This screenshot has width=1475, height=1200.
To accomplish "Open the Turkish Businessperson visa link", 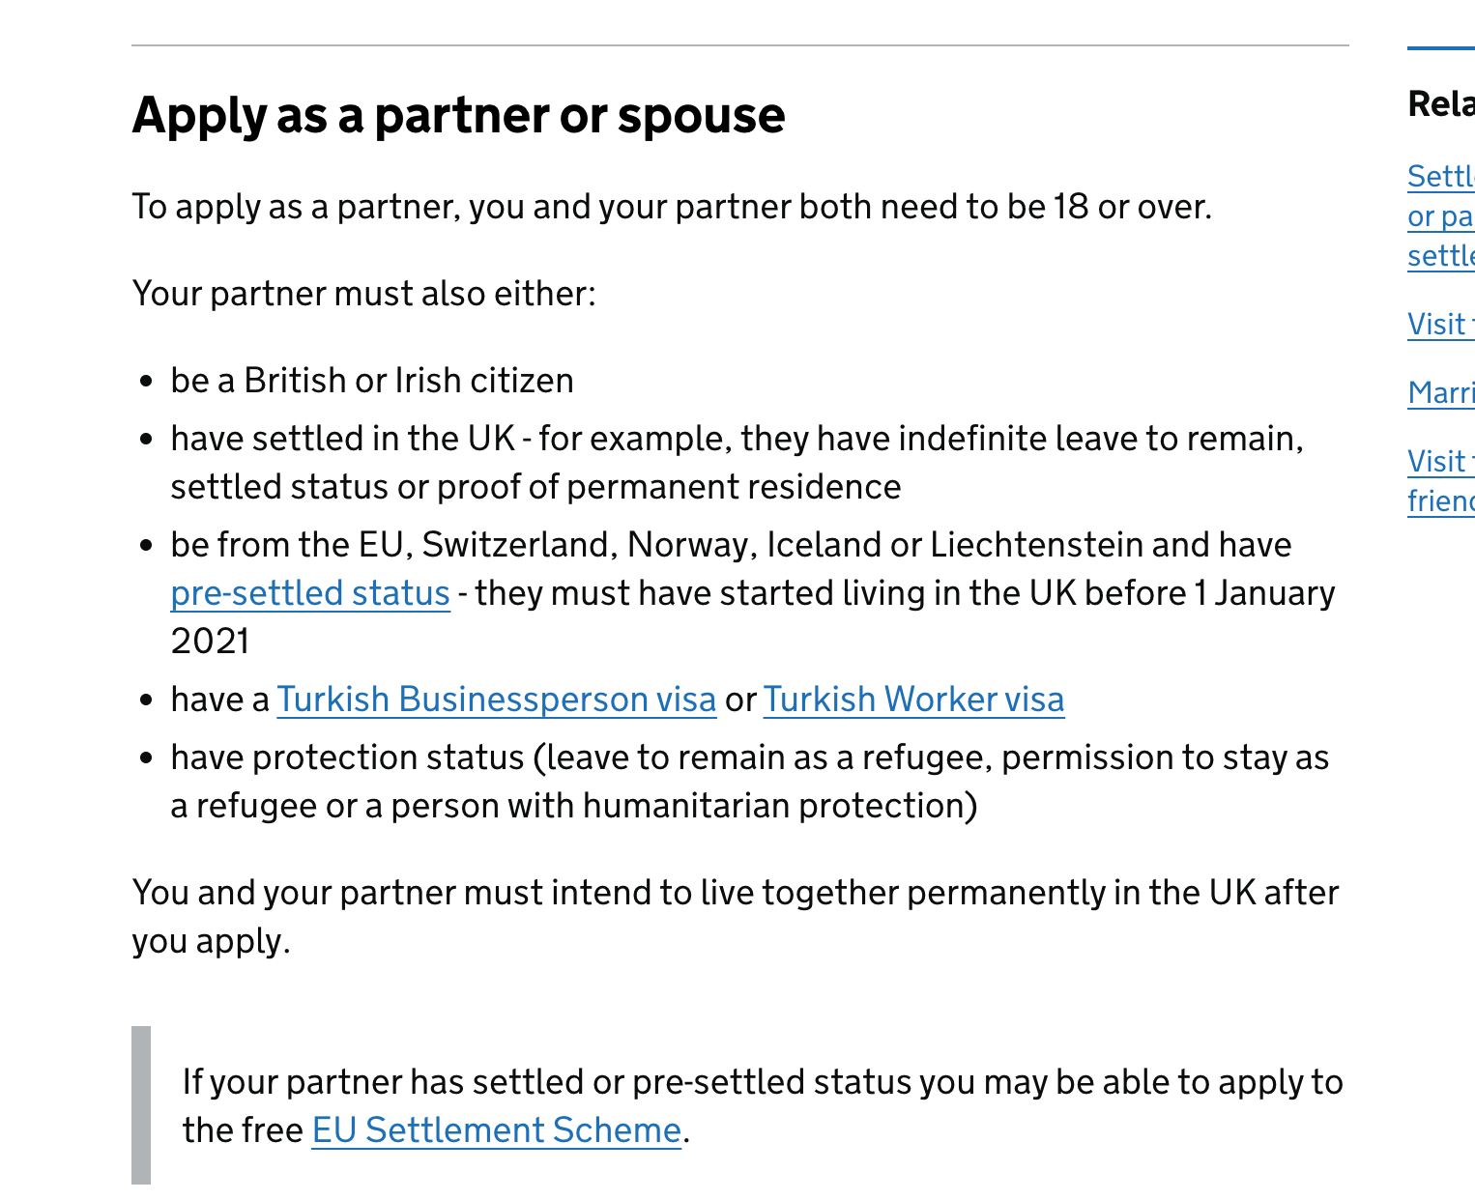I will (497, 700).
